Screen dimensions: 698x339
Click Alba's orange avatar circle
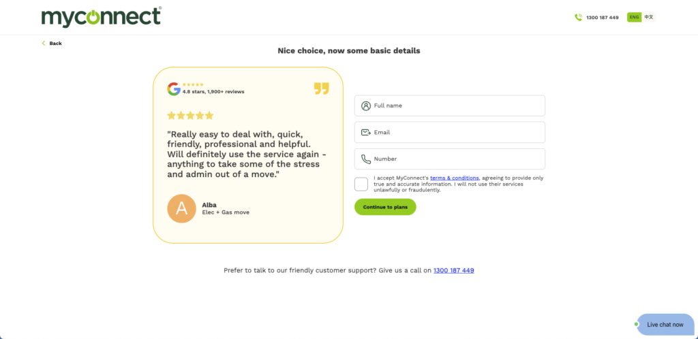[x=181, y=208]
